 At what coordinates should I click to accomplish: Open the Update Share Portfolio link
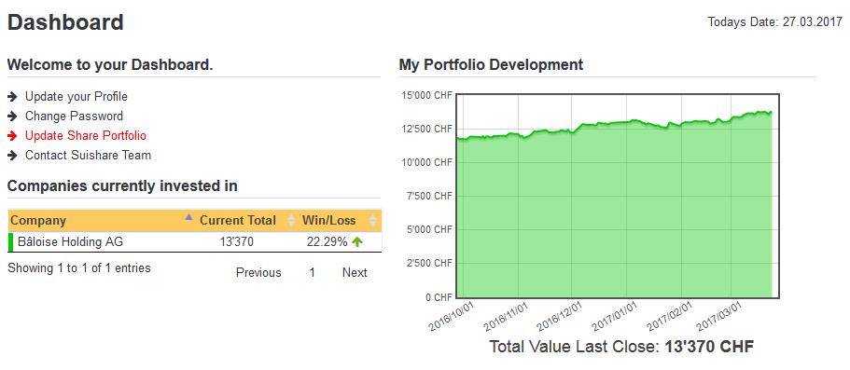tap(86, 136)
